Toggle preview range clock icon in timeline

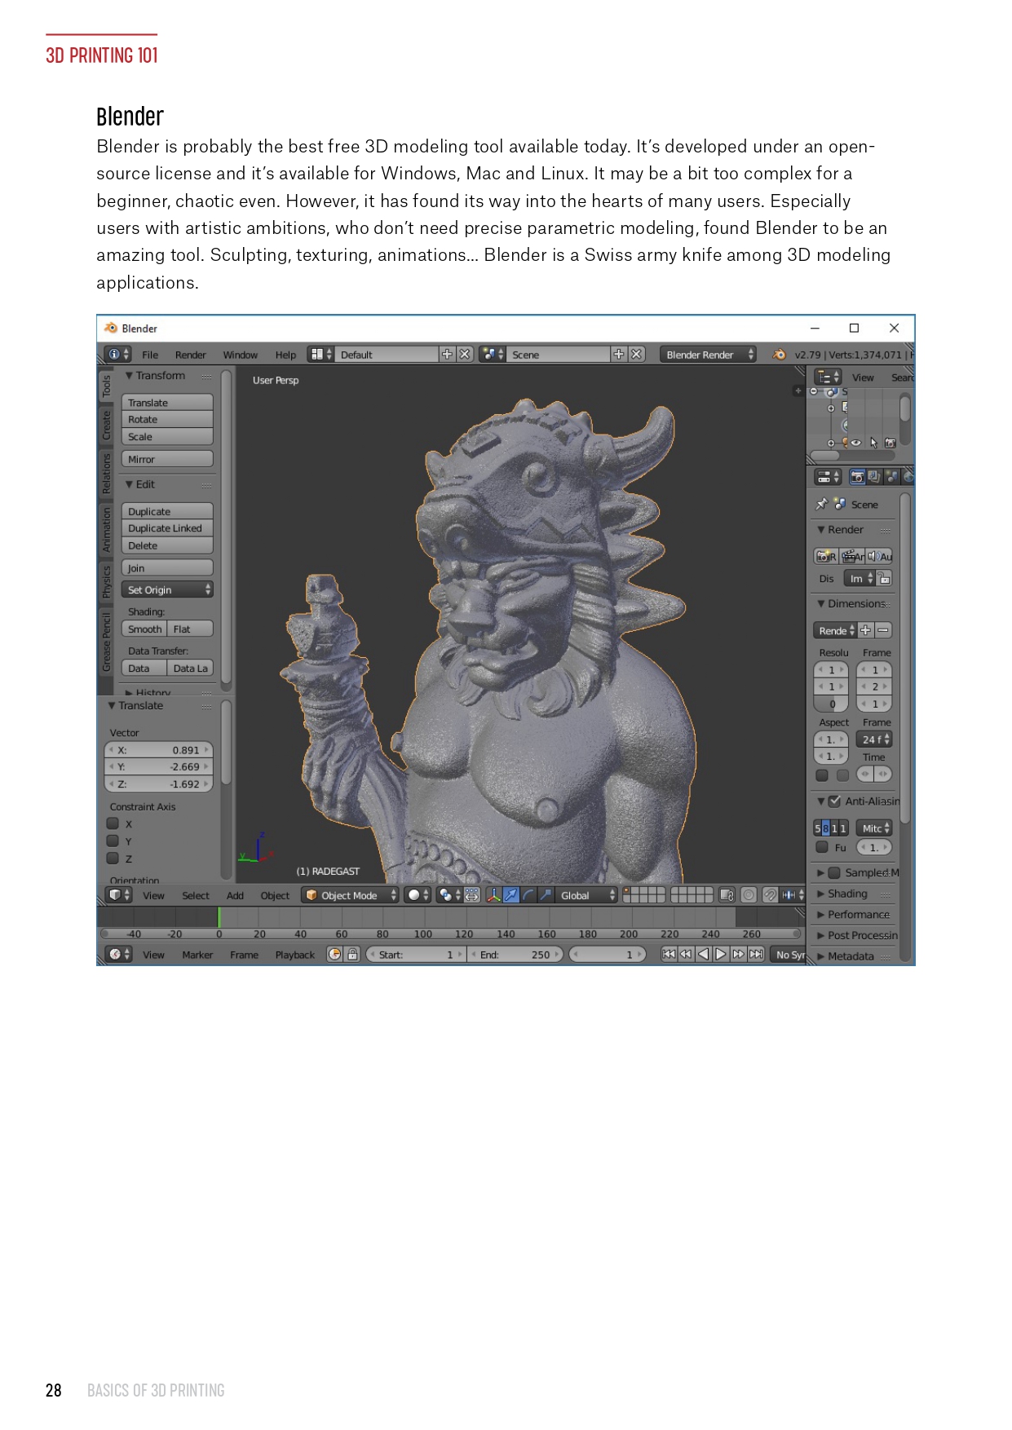click(x=334, y=954)
